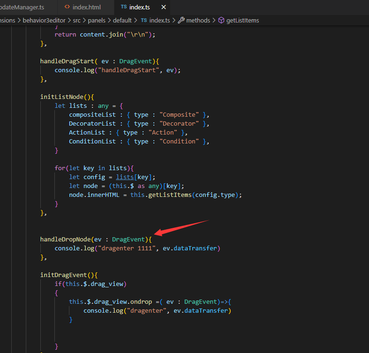Click the "Condition" string literal
Viewport: 369px width, 353px height.
pos(179,142)
